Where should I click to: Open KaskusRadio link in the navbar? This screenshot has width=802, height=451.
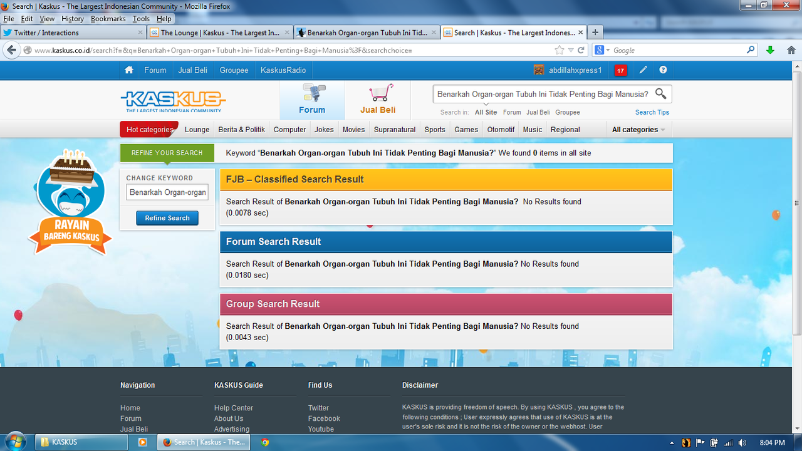pos(283,70)
